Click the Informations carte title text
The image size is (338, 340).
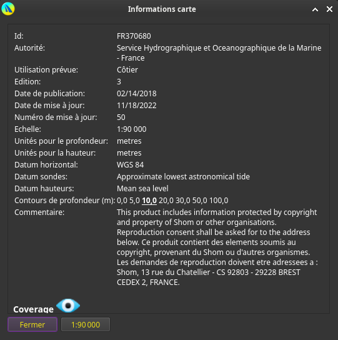click(x=162, y=9)
